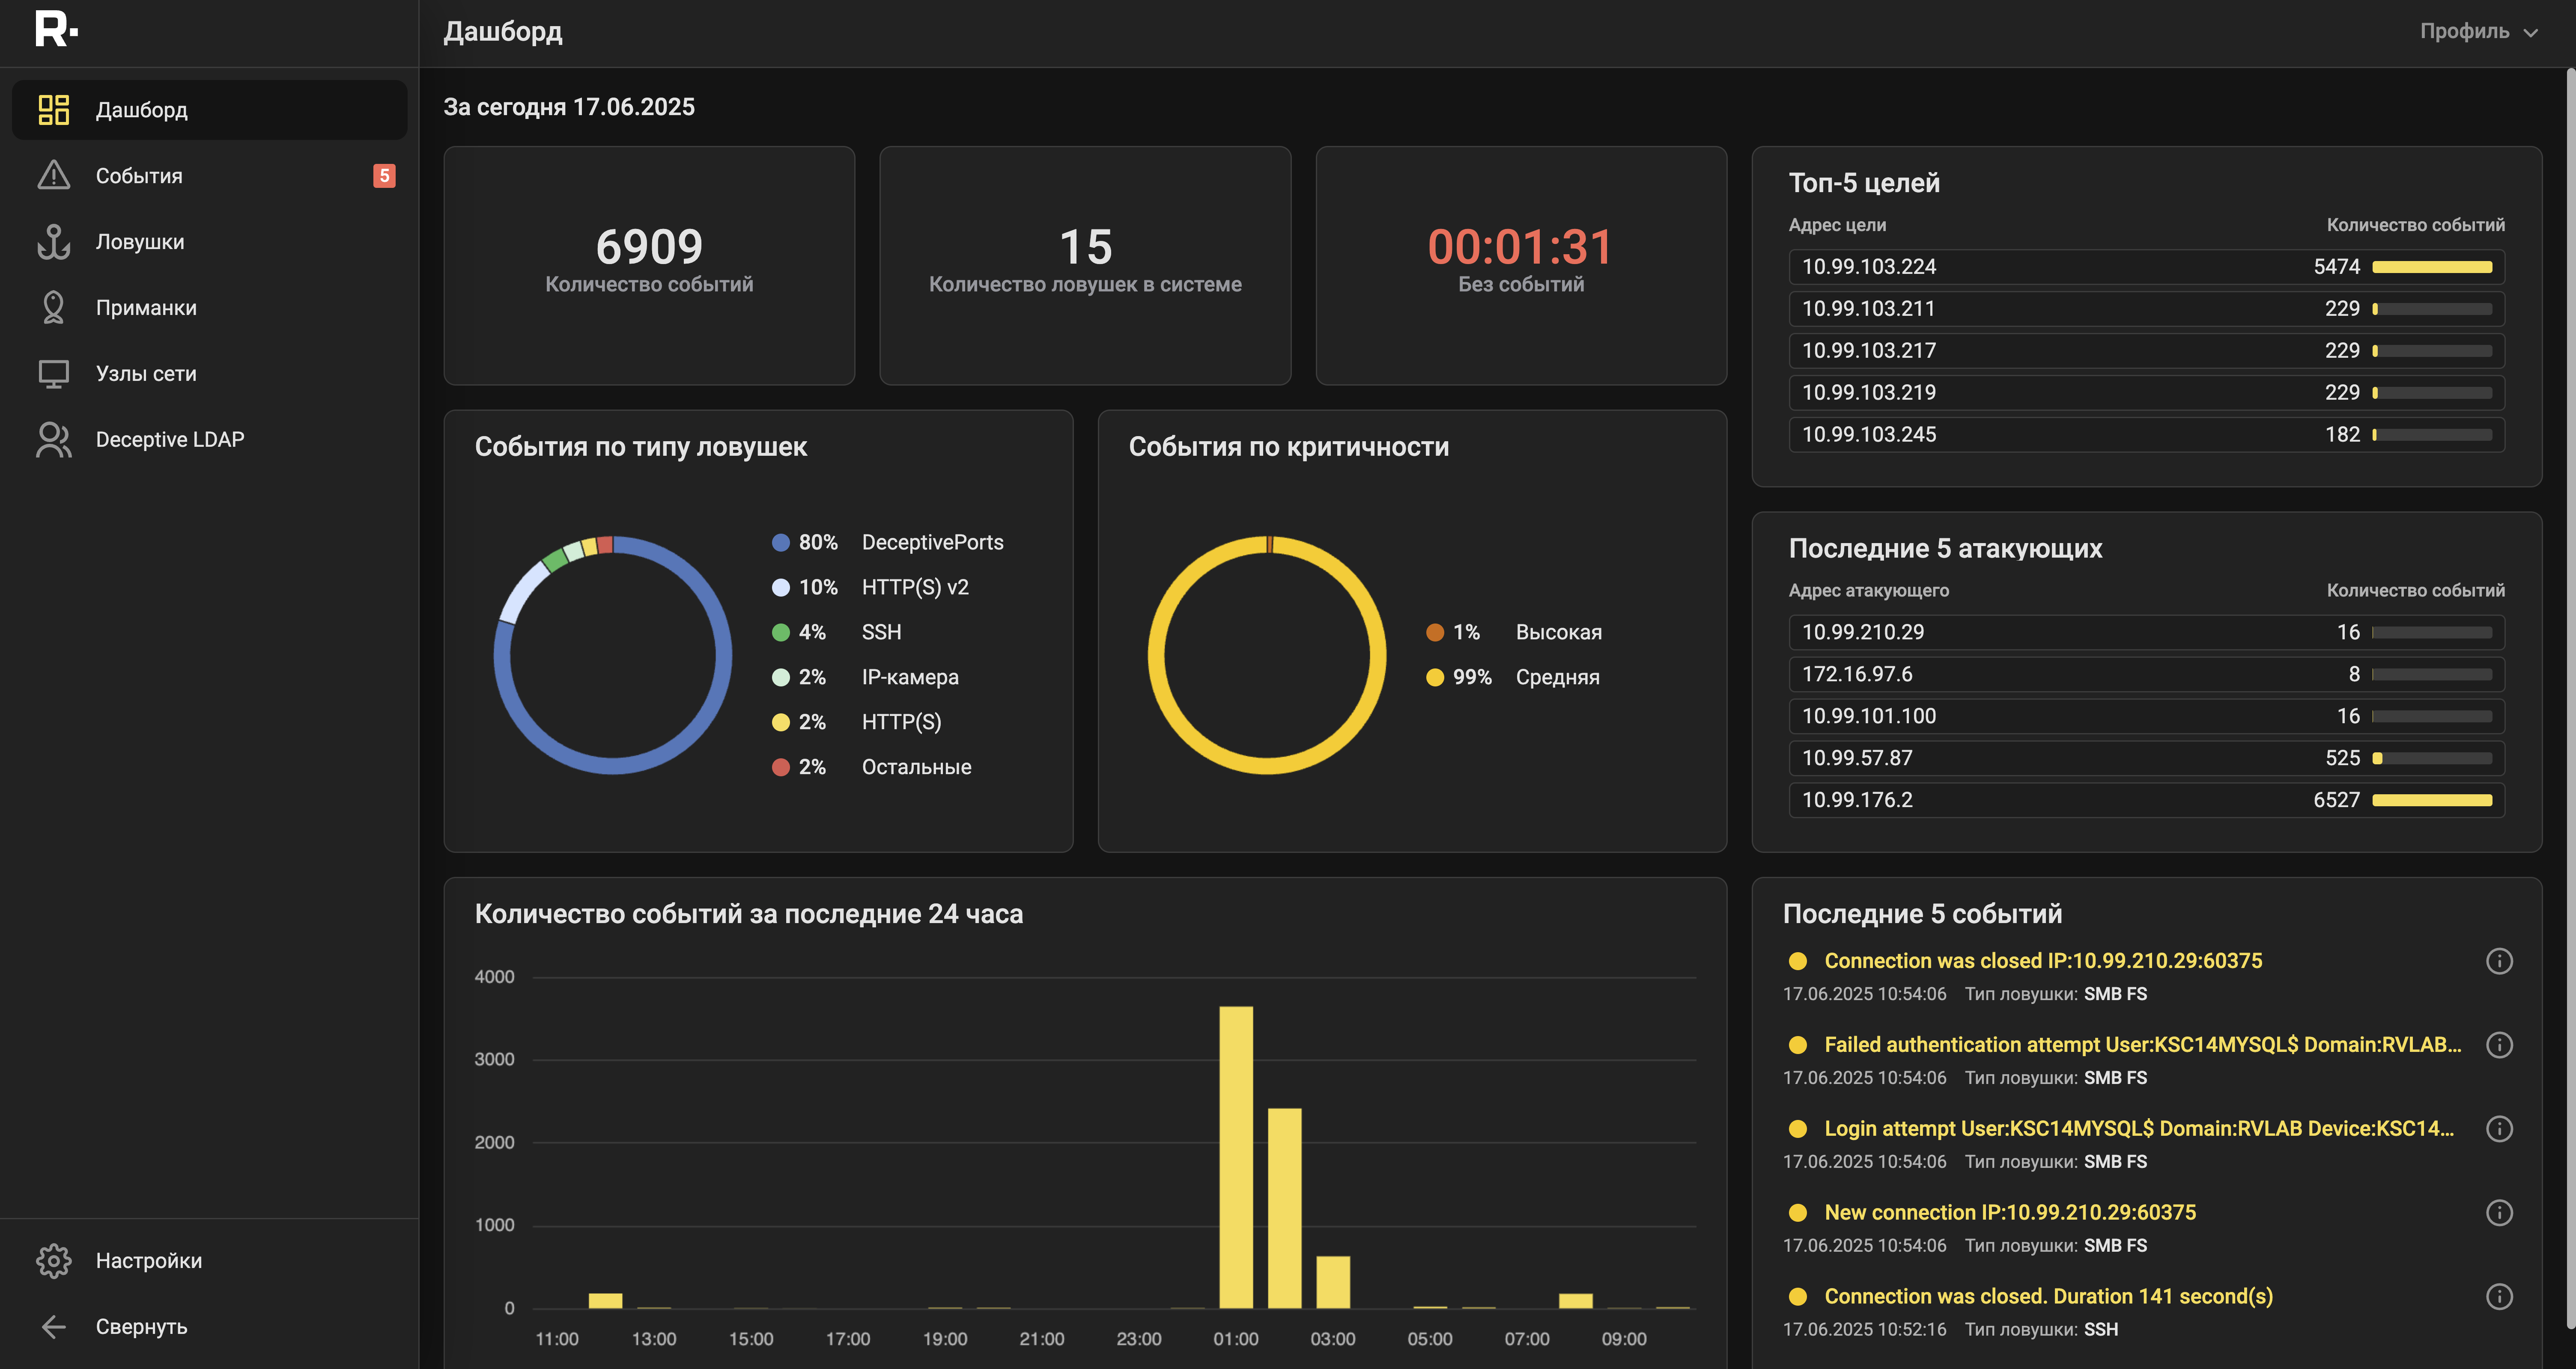This screenshot has width=2576, height=1369.
Task: Click the anchor icon for Ловушки
Action: point(53,242)
